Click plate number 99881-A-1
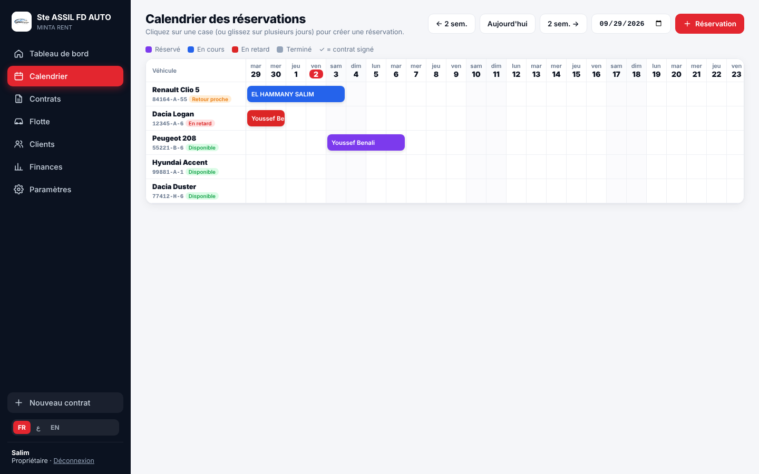 [168, 172]
